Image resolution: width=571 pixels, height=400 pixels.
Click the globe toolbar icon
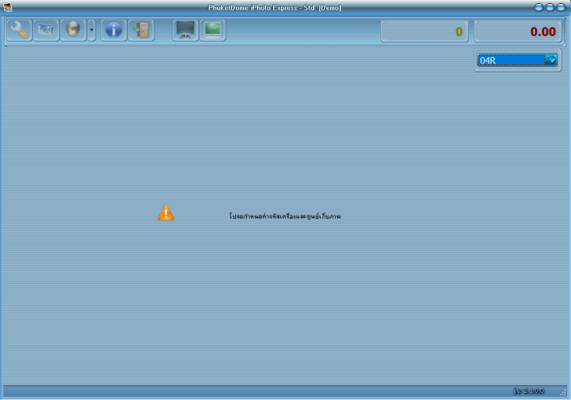[x=73, y=30]
